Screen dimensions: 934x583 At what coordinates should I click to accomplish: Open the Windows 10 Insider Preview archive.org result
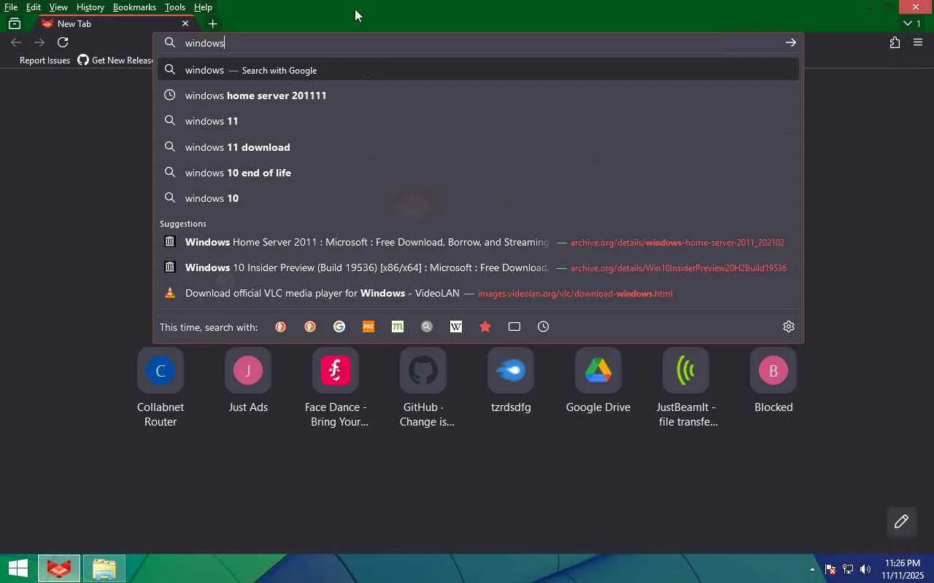point(478,267)
